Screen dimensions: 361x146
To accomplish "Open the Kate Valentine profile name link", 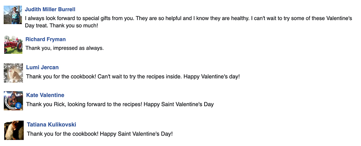I will [45, 95].
